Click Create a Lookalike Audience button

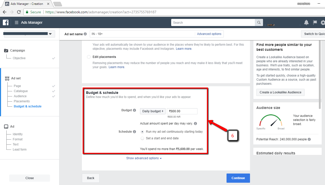pos(280,92)
